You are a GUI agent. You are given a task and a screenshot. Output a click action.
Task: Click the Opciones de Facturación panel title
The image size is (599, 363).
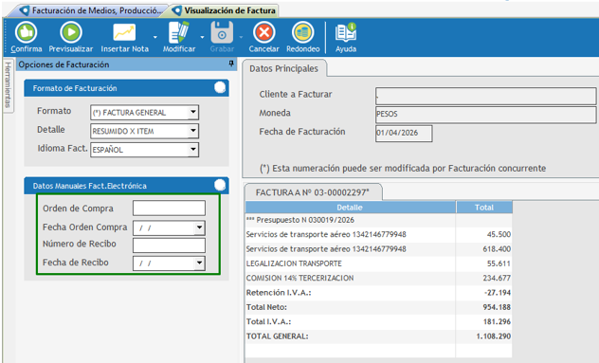tap(64, 64)
